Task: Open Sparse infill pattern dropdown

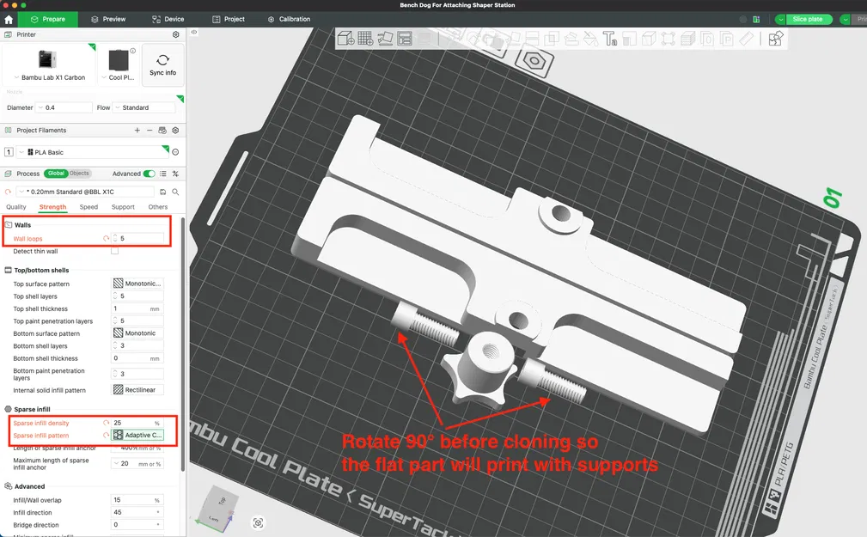Action: (x=137, y=436)
